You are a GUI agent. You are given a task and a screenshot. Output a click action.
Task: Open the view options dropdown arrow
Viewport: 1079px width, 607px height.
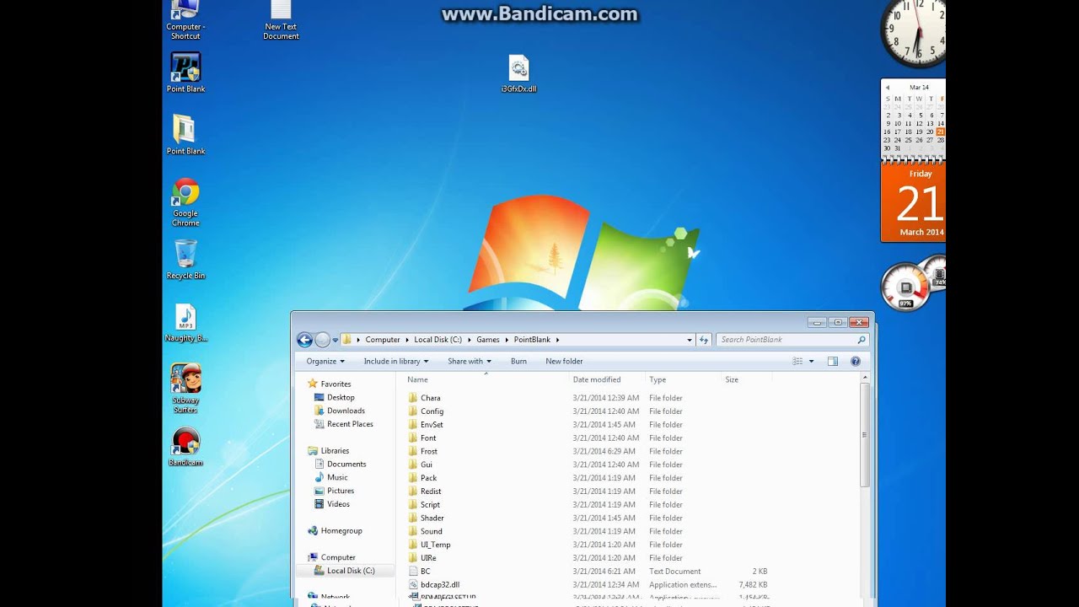coord(812,361)
